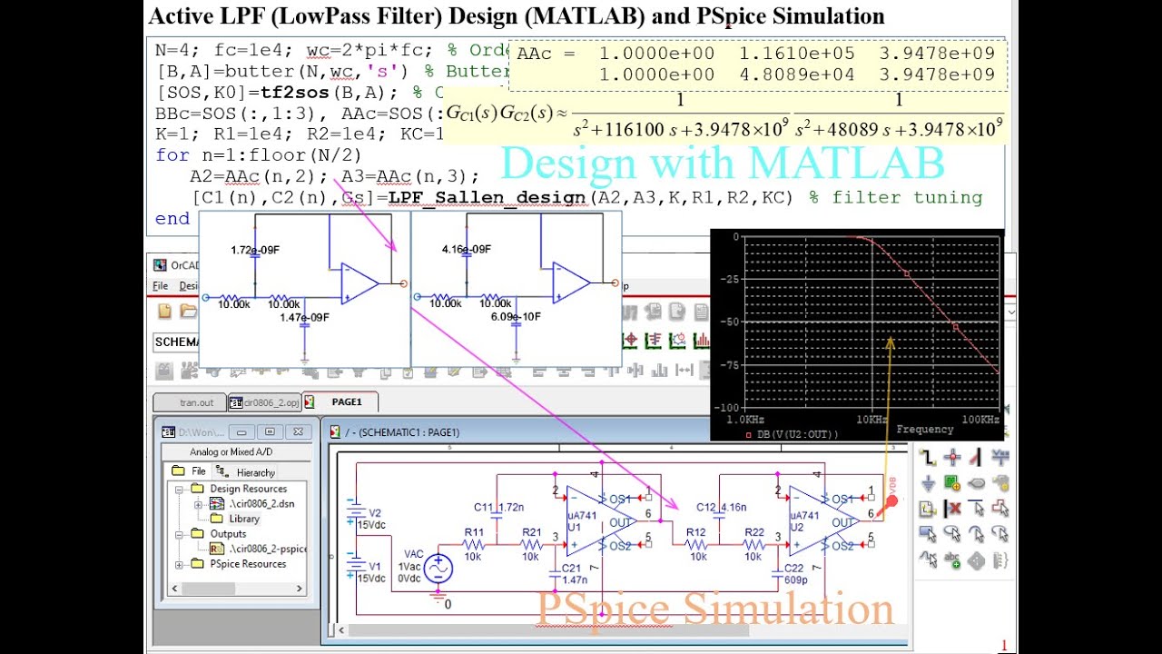The height and width of the screenshot is (654, 1162).
Task: Click the Open folder icon in OrCAD toolbar
Action: pos(188,312)
